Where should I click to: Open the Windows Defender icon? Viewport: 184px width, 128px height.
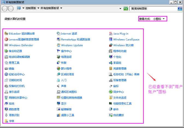[x=6, y=45]
